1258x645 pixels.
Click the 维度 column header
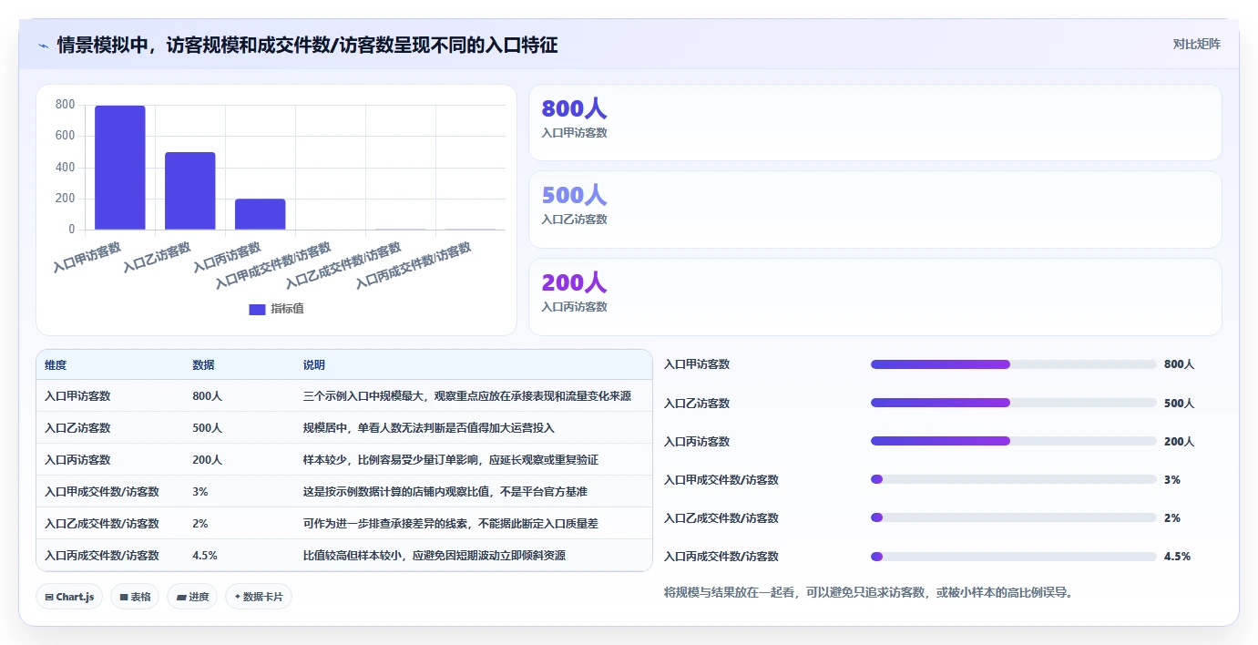[56, 365]
